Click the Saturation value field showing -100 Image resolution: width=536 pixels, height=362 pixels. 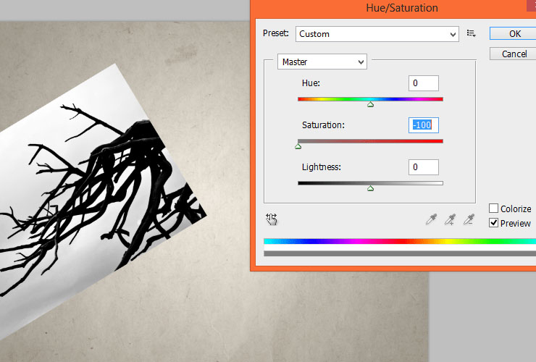click(424, 125)
